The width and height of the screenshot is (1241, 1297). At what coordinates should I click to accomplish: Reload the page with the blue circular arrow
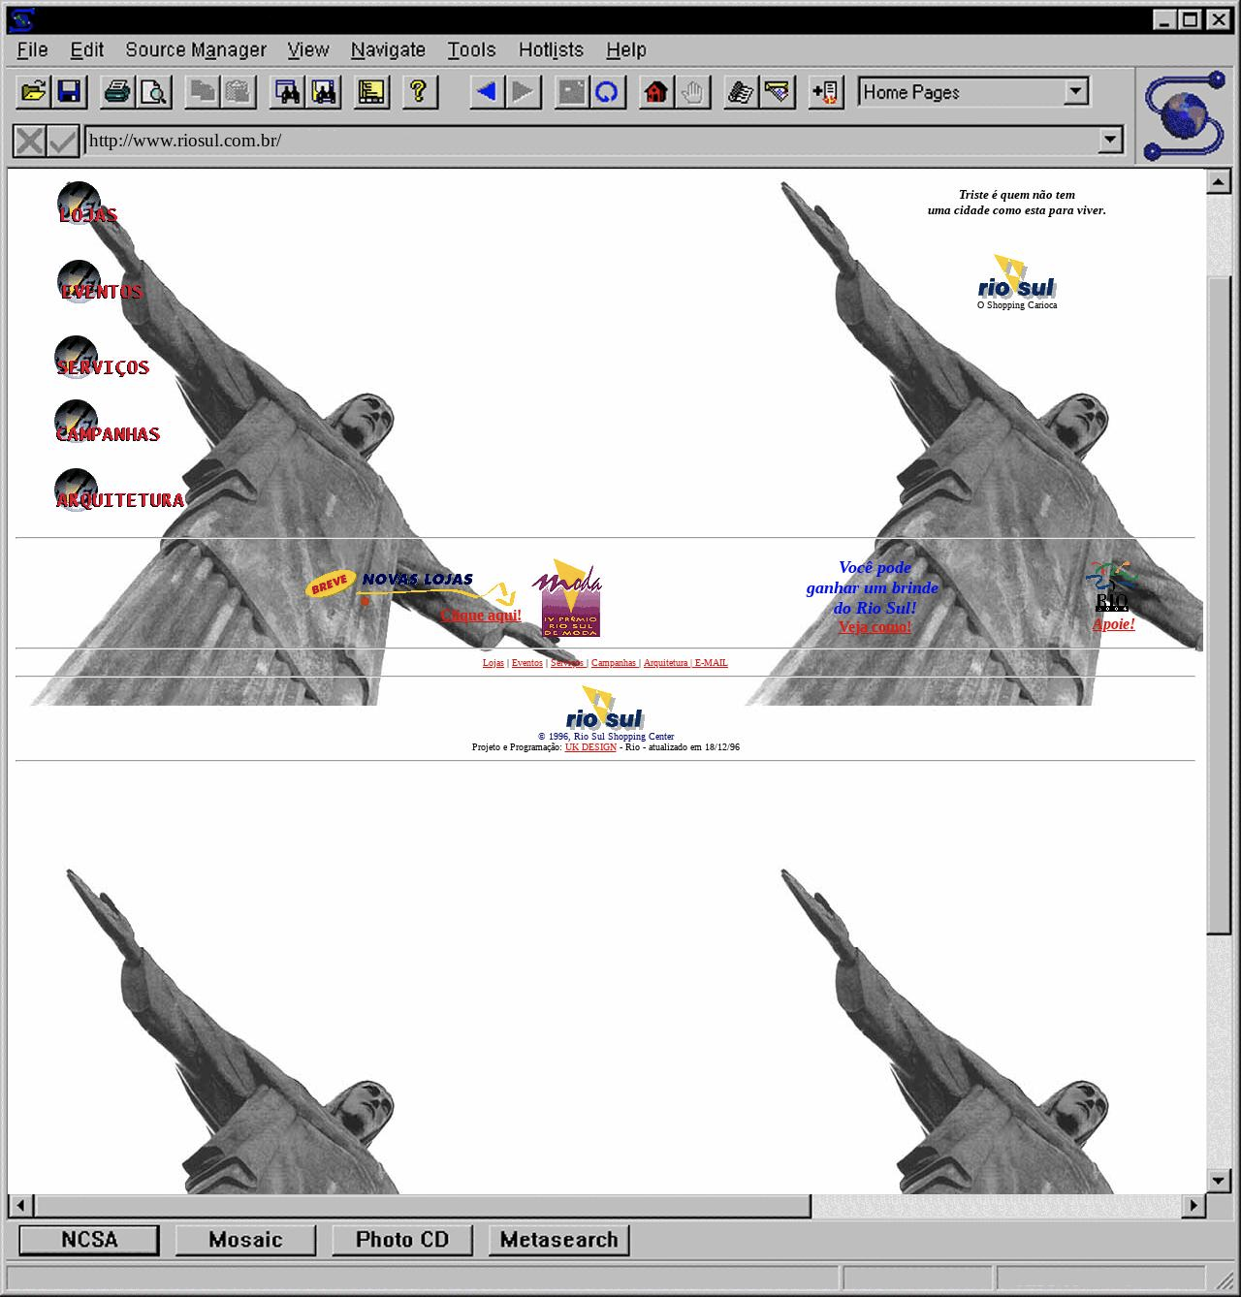pos(607,92)
